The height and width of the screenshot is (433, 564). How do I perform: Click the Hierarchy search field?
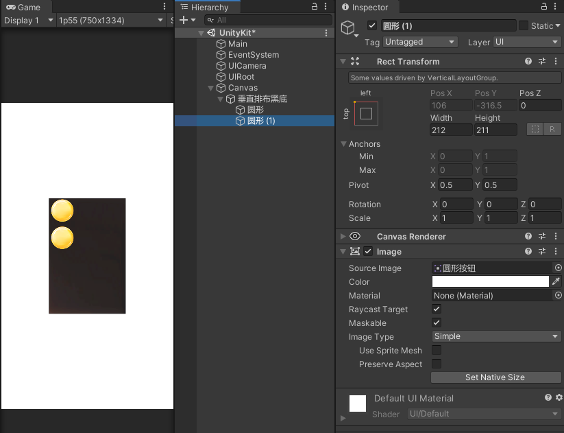[x=268, y=20]
